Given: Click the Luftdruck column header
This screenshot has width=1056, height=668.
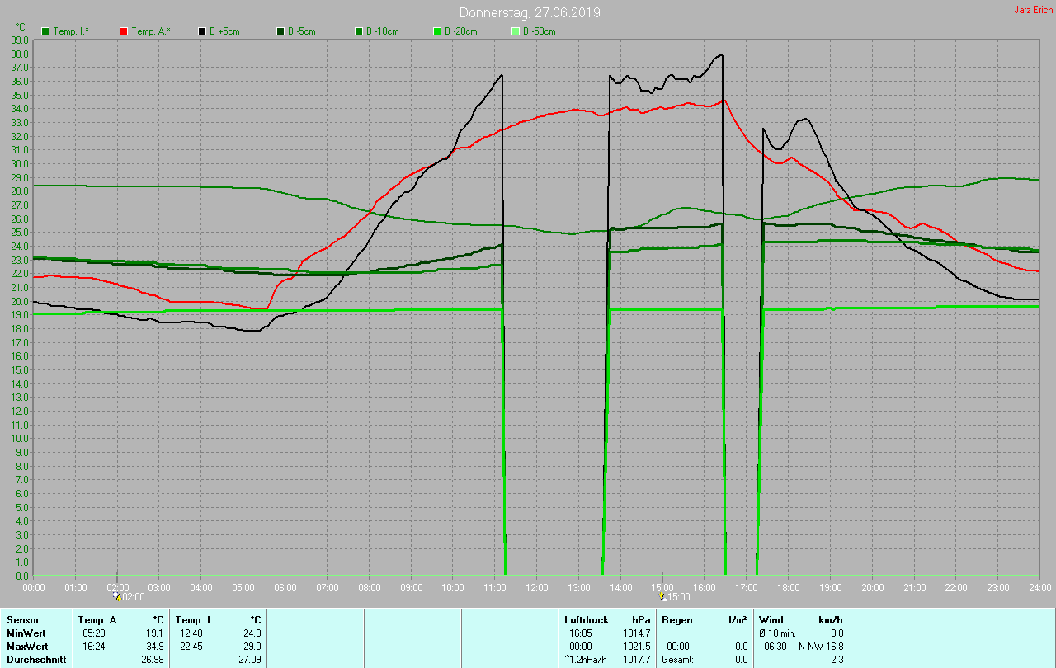Looking at the screenshot, I should [x=586, y=620].
